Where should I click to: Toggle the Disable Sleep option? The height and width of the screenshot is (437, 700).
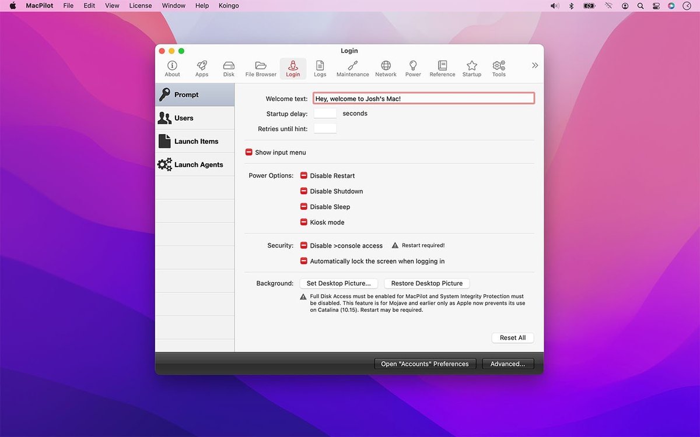tap(303, 206)
